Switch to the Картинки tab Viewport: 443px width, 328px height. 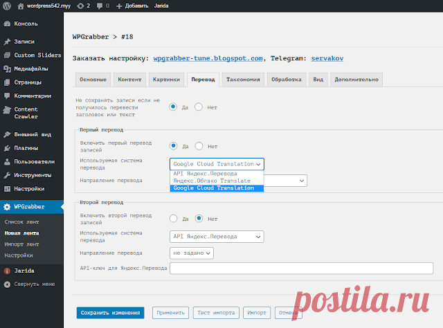click(166, 80)
